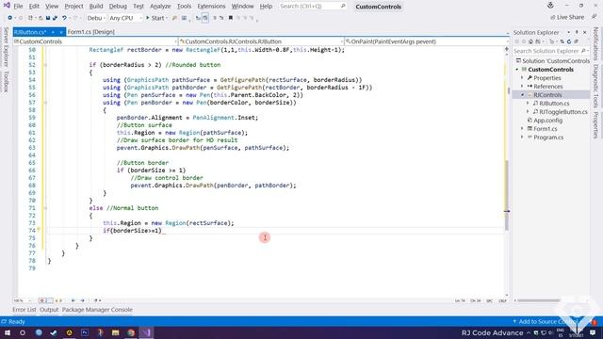The image size is (603, 339).
Task: Open the Edit menu
Action: pos(34,7)
